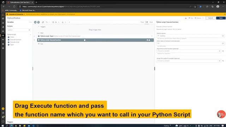Copy selected action via toolbar

(x=53, y=22)
